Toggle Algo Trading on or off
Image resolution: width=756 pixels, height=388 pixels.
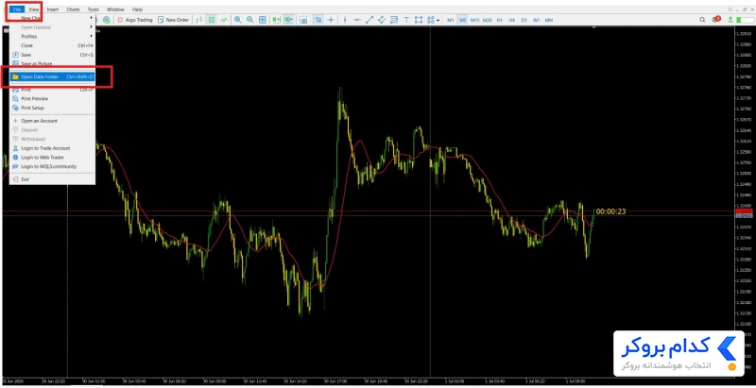click(135, 20)
